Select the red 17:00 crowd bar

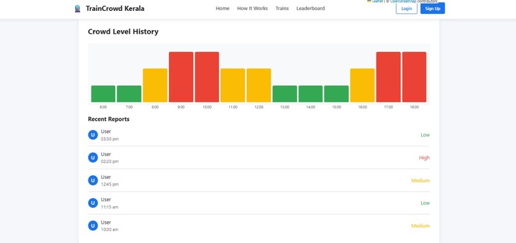click(389, 77)
